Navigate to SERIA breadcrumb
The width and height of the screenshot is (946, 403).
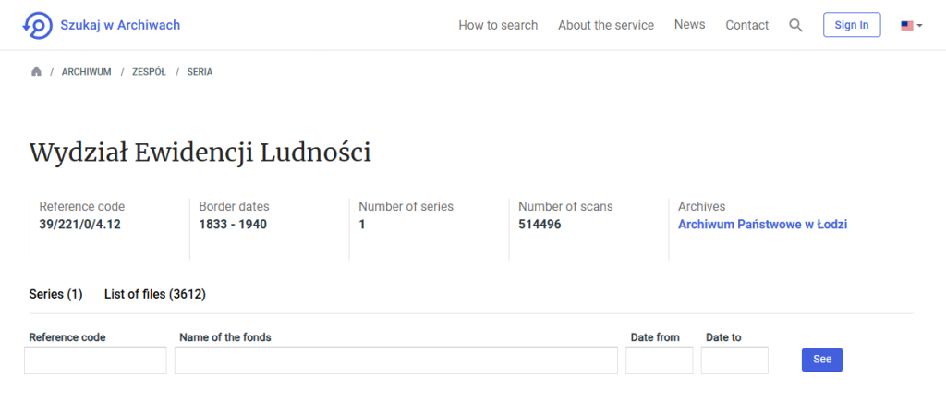tap(200, 72)
